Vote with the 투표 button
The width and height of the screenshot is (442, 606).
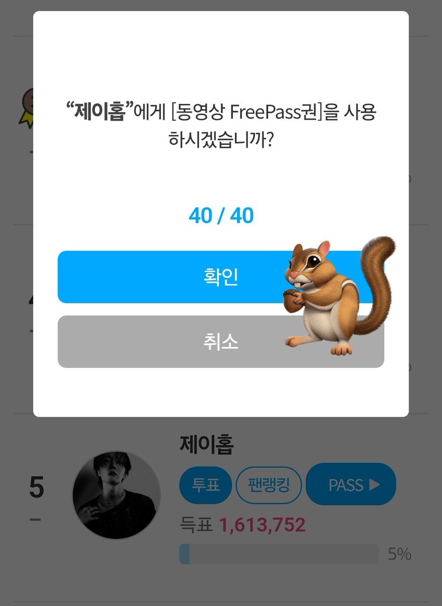pos(206,485)
